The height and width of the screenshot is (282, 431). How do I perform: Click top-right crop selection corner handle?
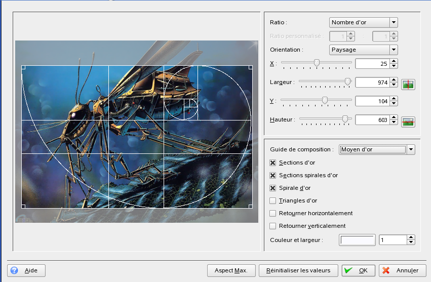[251, 67]
